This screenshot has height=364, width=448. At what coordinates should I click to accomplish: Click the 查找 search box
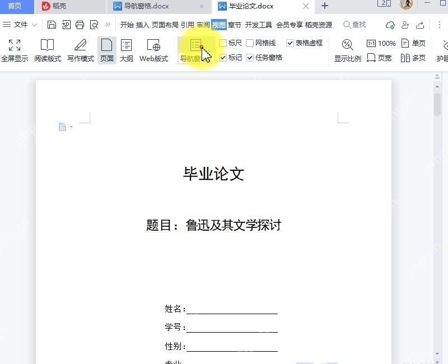354,25
